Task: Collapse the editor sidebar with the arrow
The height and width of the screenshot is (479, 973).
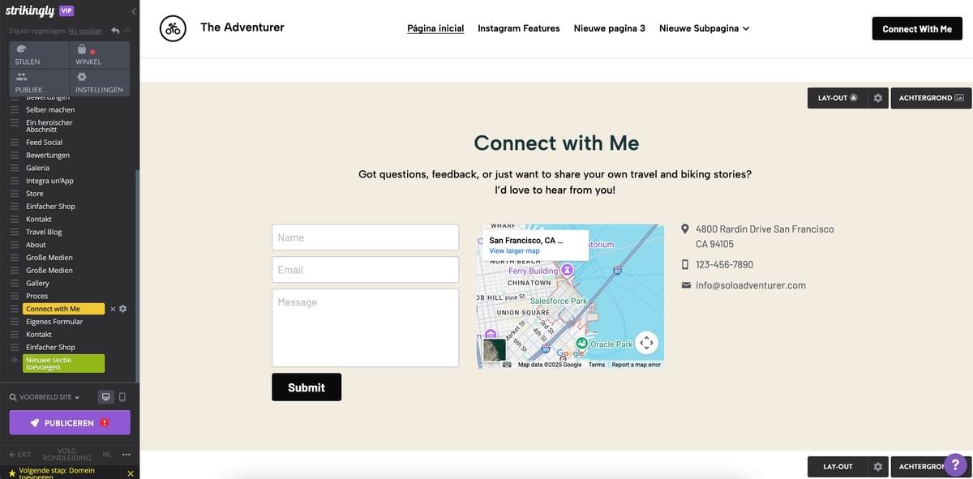Action: pyautogui.click(x=133, y=11)
